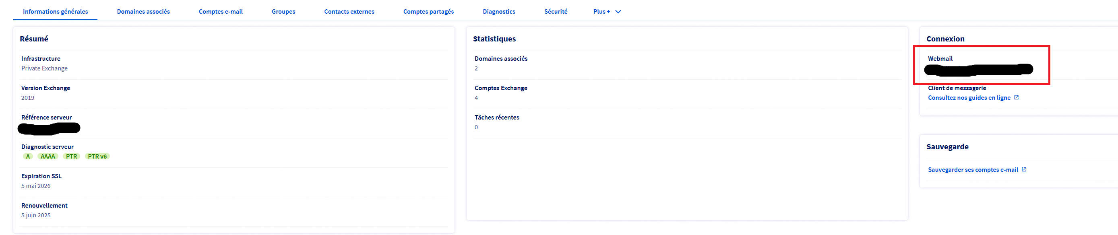Open the "Comptes e-mail" tab
The height and width of the screenshot is (235, 1118).
pos(221,12)
